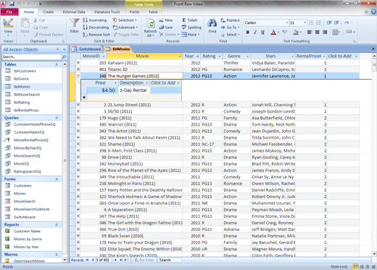Image resolution: width=377 pixels, height=270 pixels.
Task: Open the font size dropdown
Action: [304, 22]
